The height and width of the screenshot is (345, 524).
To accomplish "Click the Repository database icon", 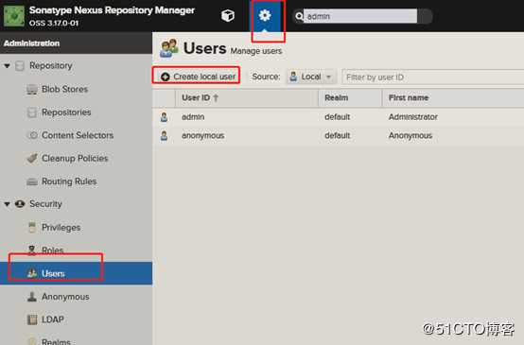I will pos(20,66).
